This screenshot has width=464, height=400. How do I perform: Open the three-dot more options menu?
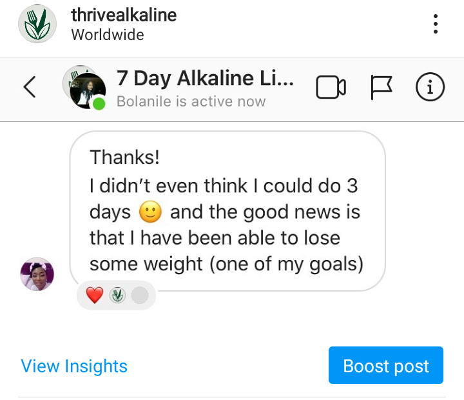click(436, 24)
